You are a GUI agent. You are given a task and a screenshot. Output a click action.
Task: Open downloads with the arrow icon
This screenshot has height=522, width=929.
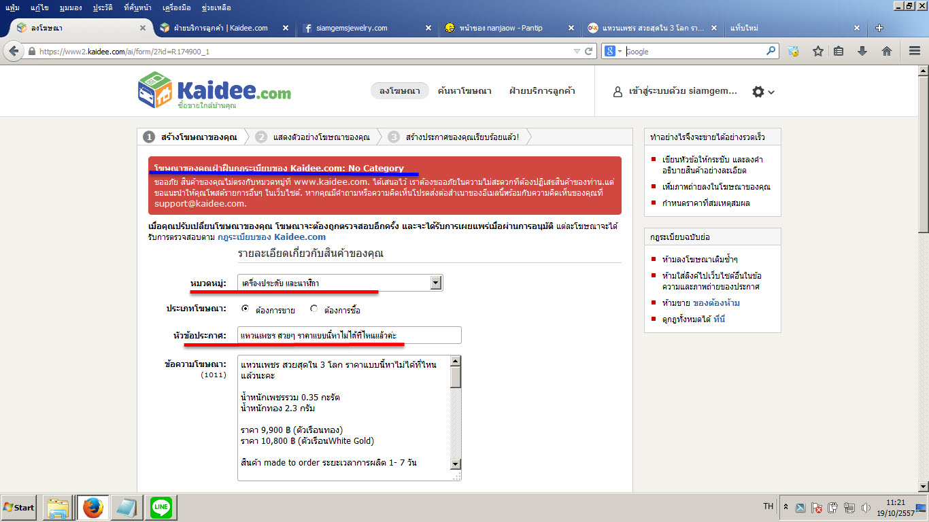pyautogui.click(x=862, y=51)
